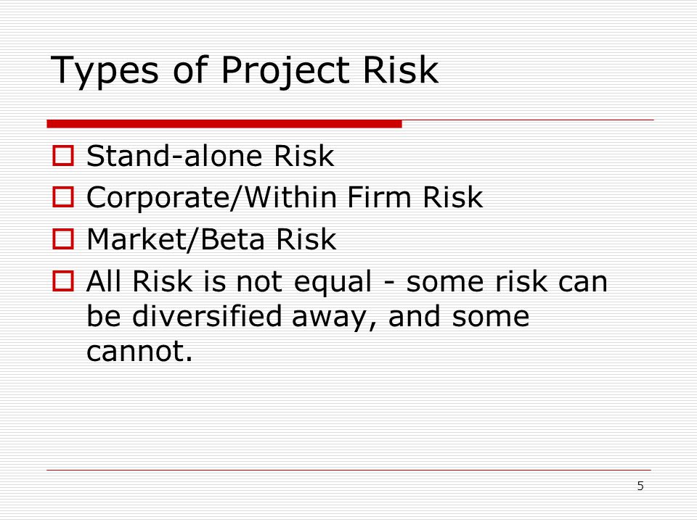Image resolution: width=697 pixels, height=522 pixels.
Task: Click the thin red line right of the thick bar
Action: tap(528, 120)
